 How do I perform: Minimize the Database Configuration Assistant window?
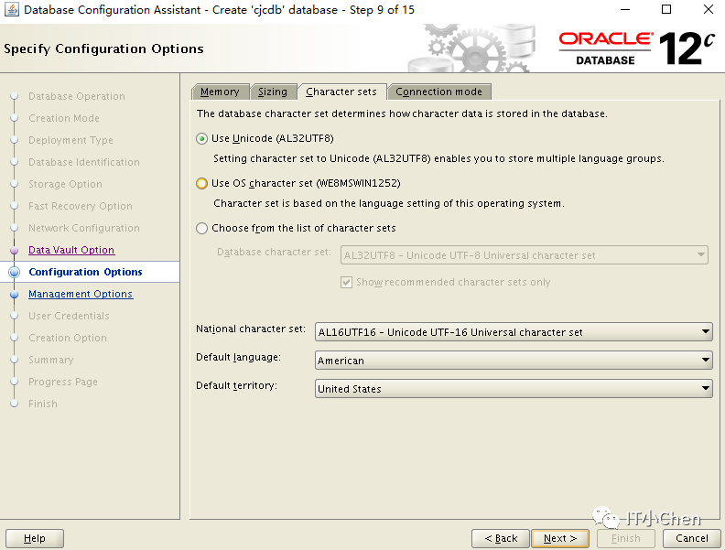(x=625, y=9)
